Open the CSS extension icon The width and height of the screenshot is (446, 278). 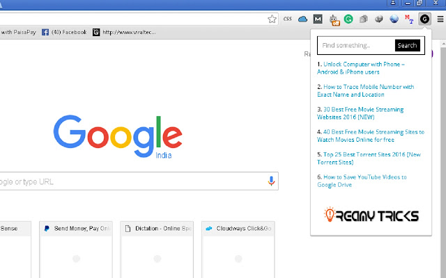[288, 19]
